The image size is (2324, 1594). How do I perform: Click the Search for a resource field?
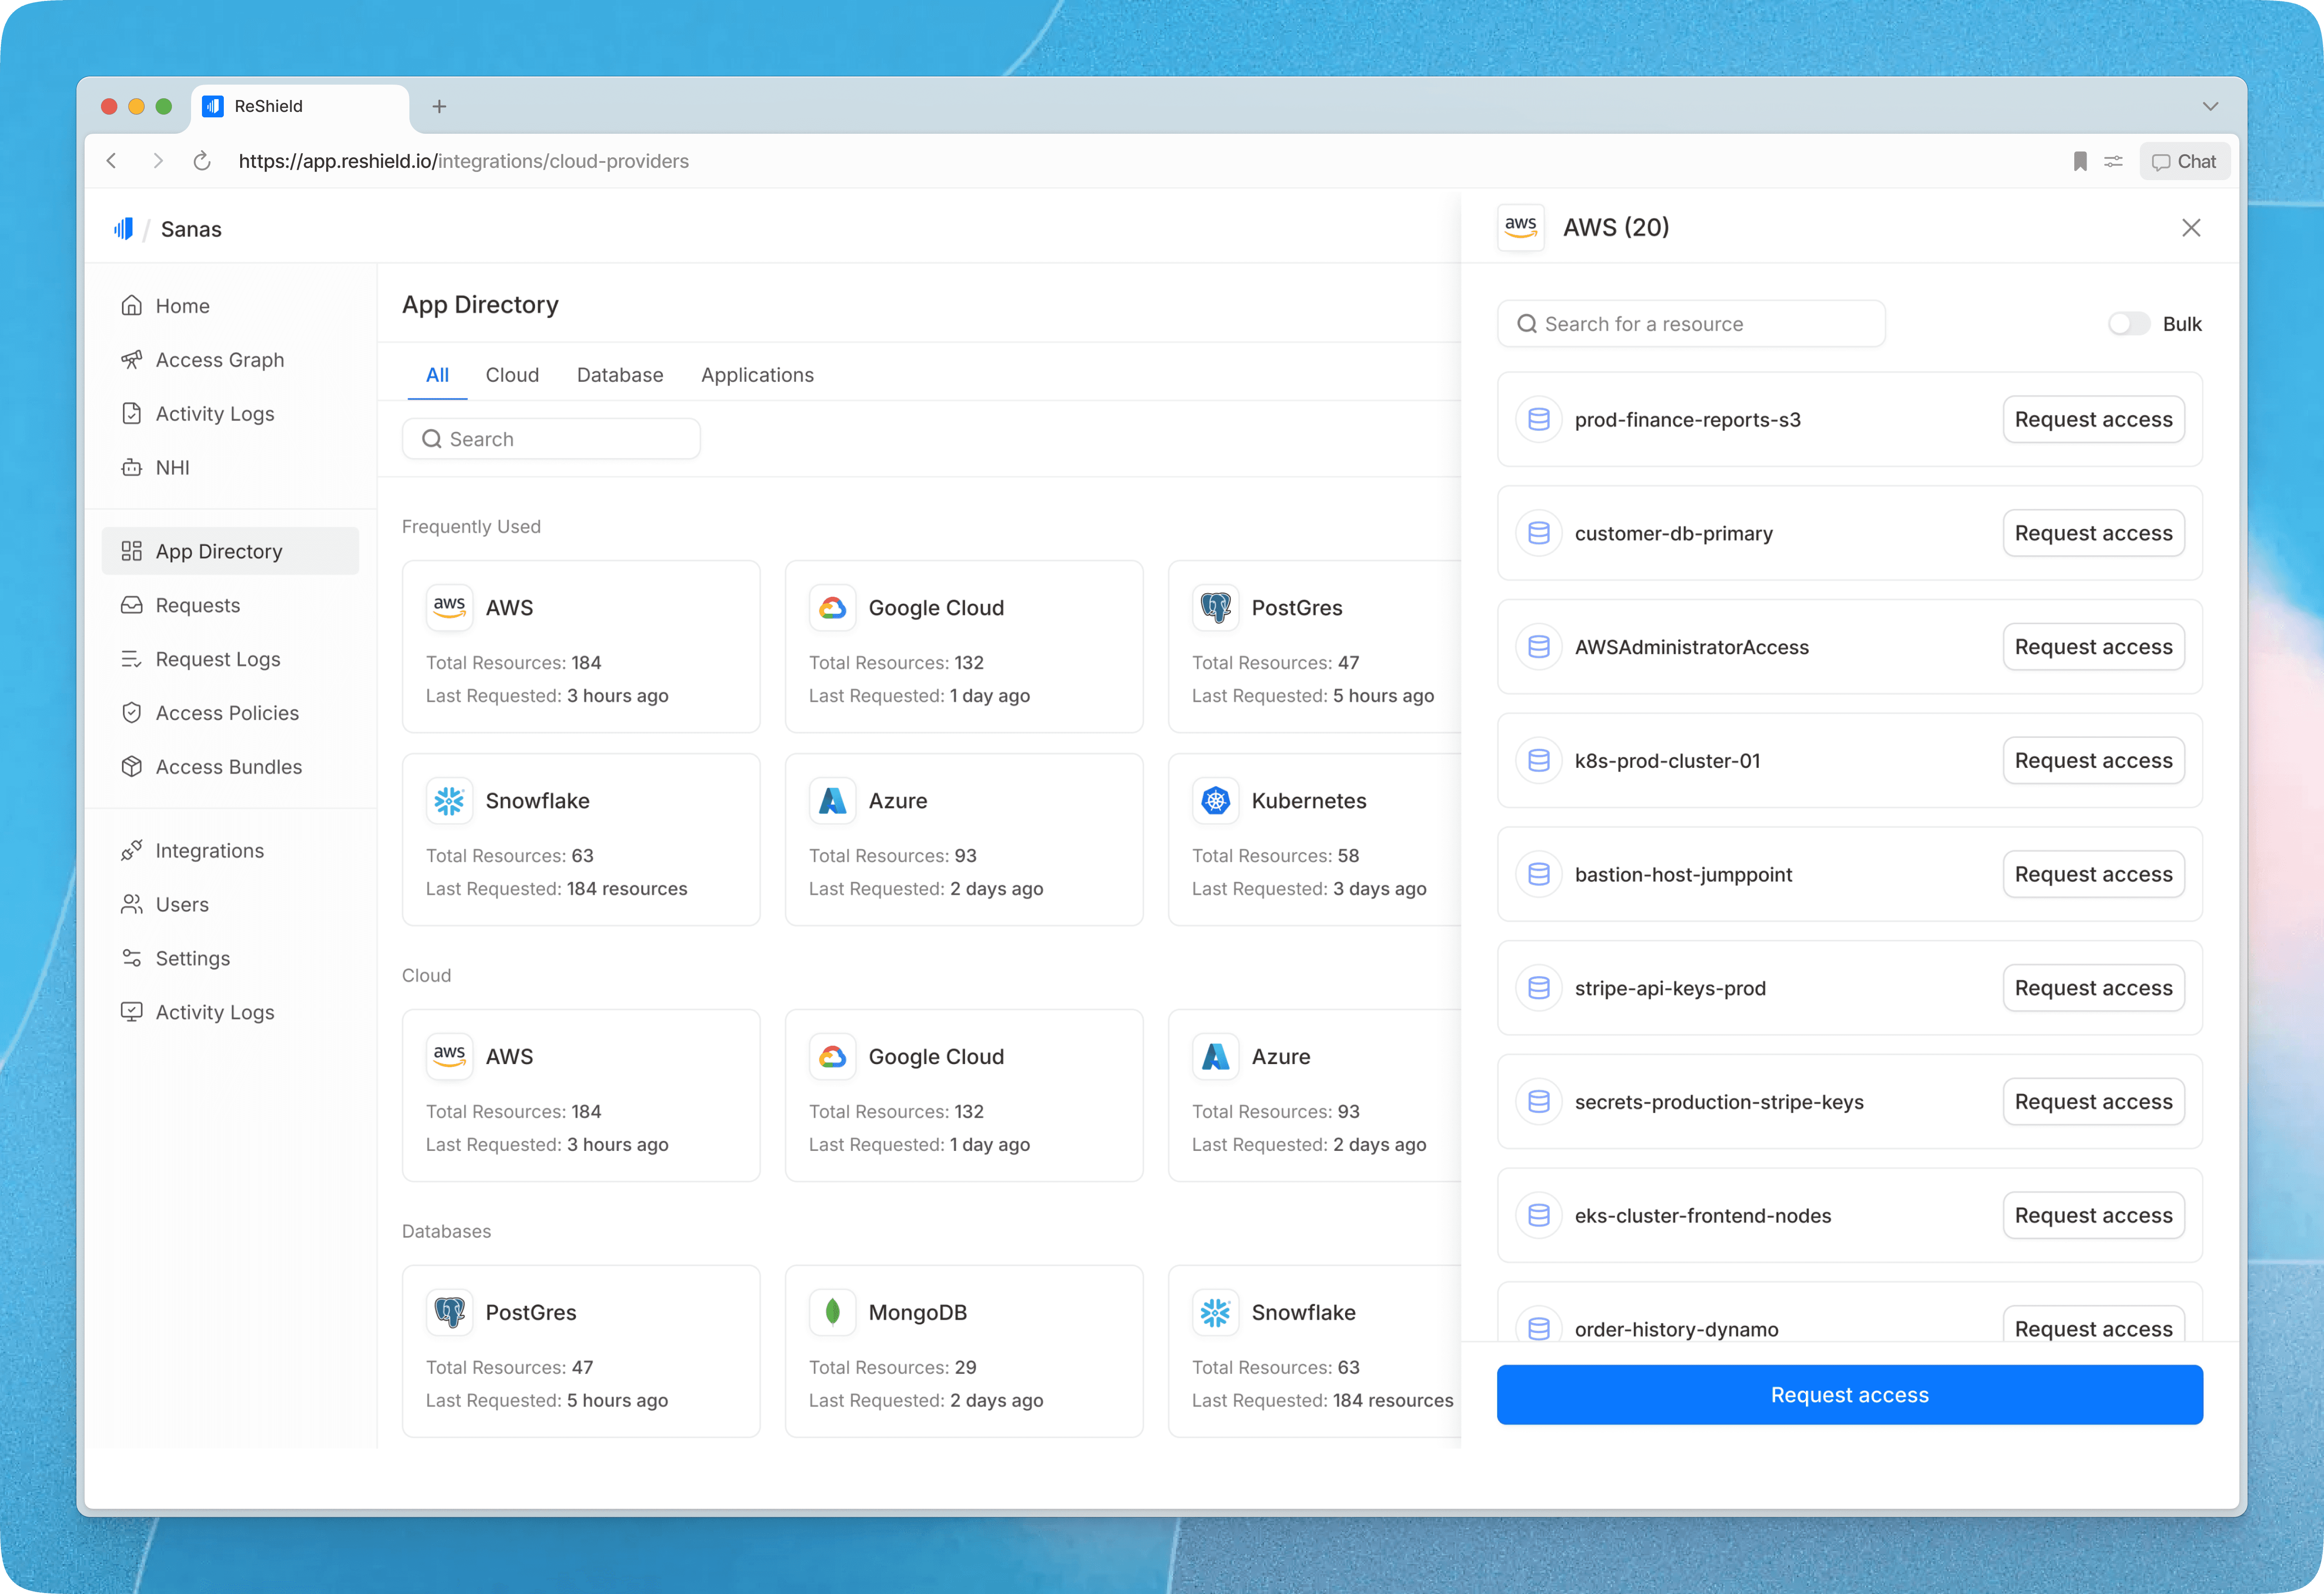coord(1691,324)
